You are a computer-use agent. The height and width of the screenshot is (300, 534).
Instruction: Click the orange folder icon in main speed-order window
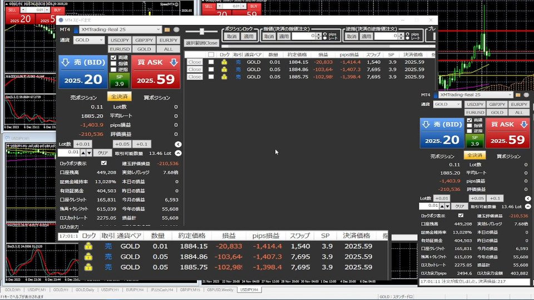tap(167, 29)
